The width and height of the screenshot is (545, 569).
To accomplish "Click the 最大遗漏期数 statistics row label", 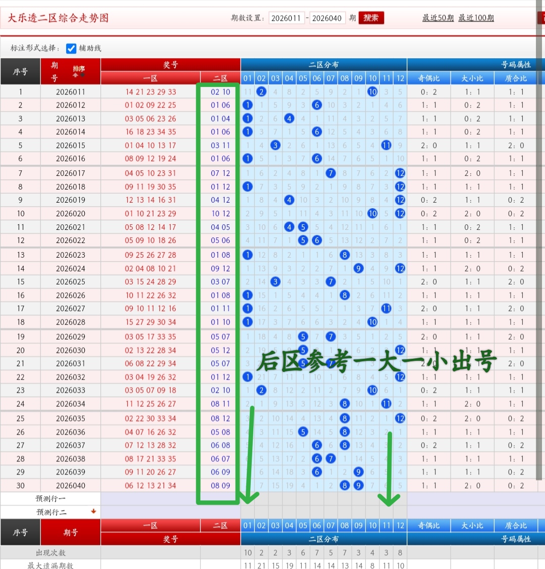I will click(50, 565).
